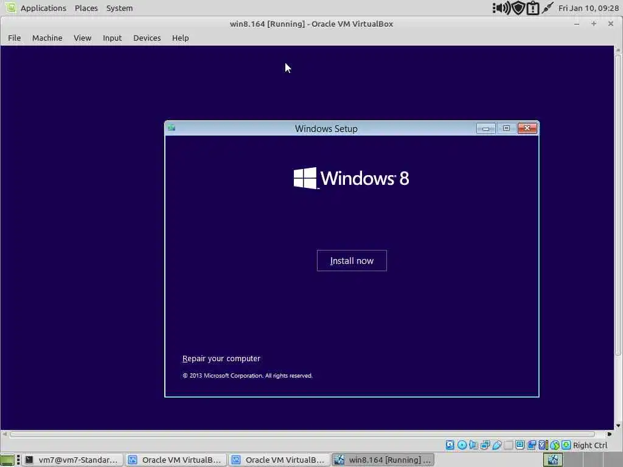This screenshot has height=467, width=623.
Task: Click the Linux Mint logo icon
Action: click(10, 7)
